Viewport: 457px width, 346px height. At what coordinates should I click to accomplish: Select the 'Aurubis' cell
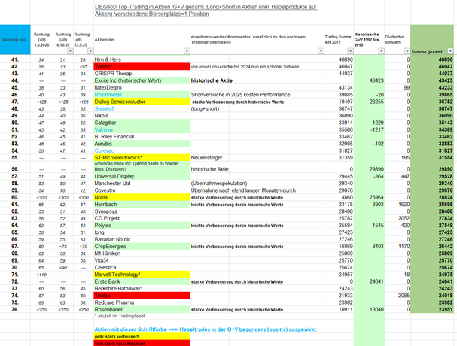(x=142, y=144)
